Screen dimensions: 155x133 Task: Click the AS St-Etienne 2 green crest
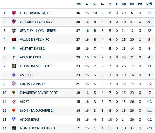click(x=14, y=48)
